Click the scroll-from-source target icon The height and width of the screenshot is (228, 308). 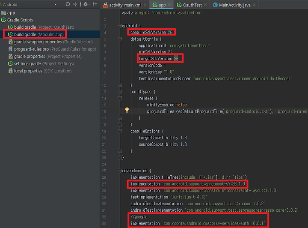68,4
